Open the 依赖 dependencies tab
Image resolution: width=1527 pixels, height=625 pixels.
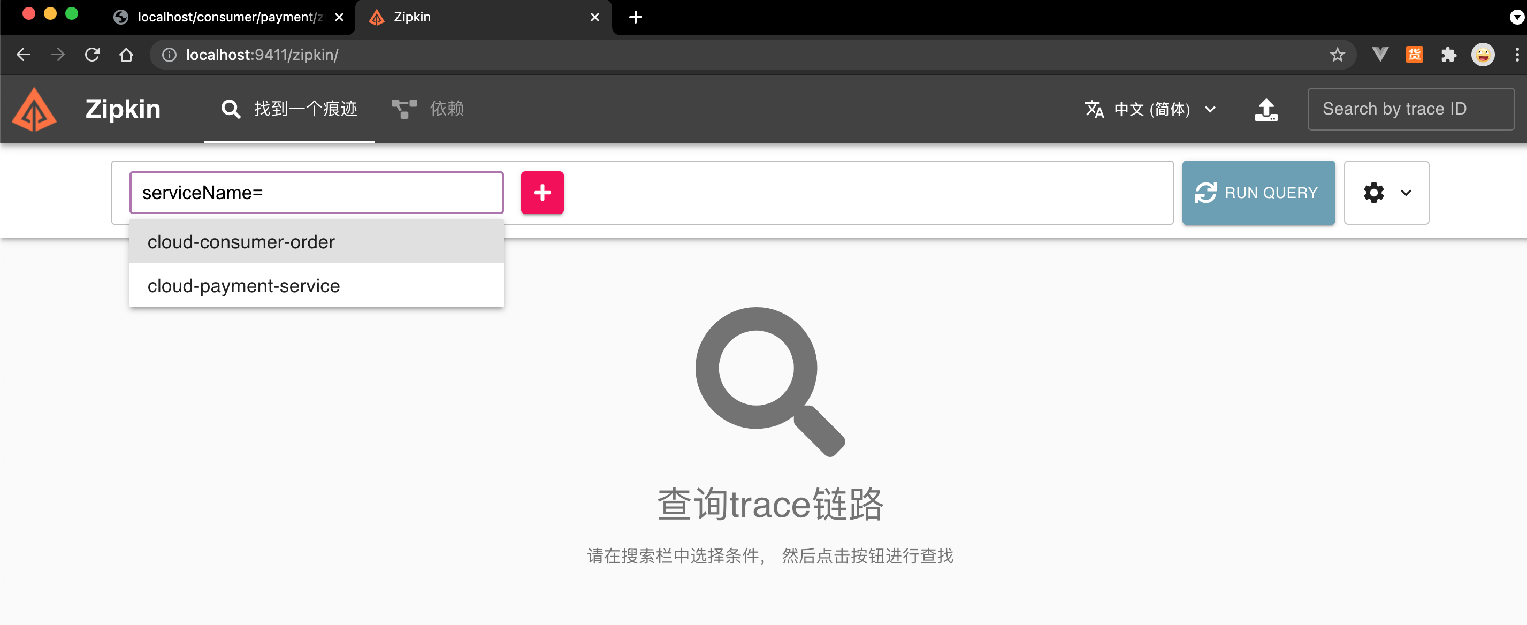pyautogui.click(x=427, y=109)
